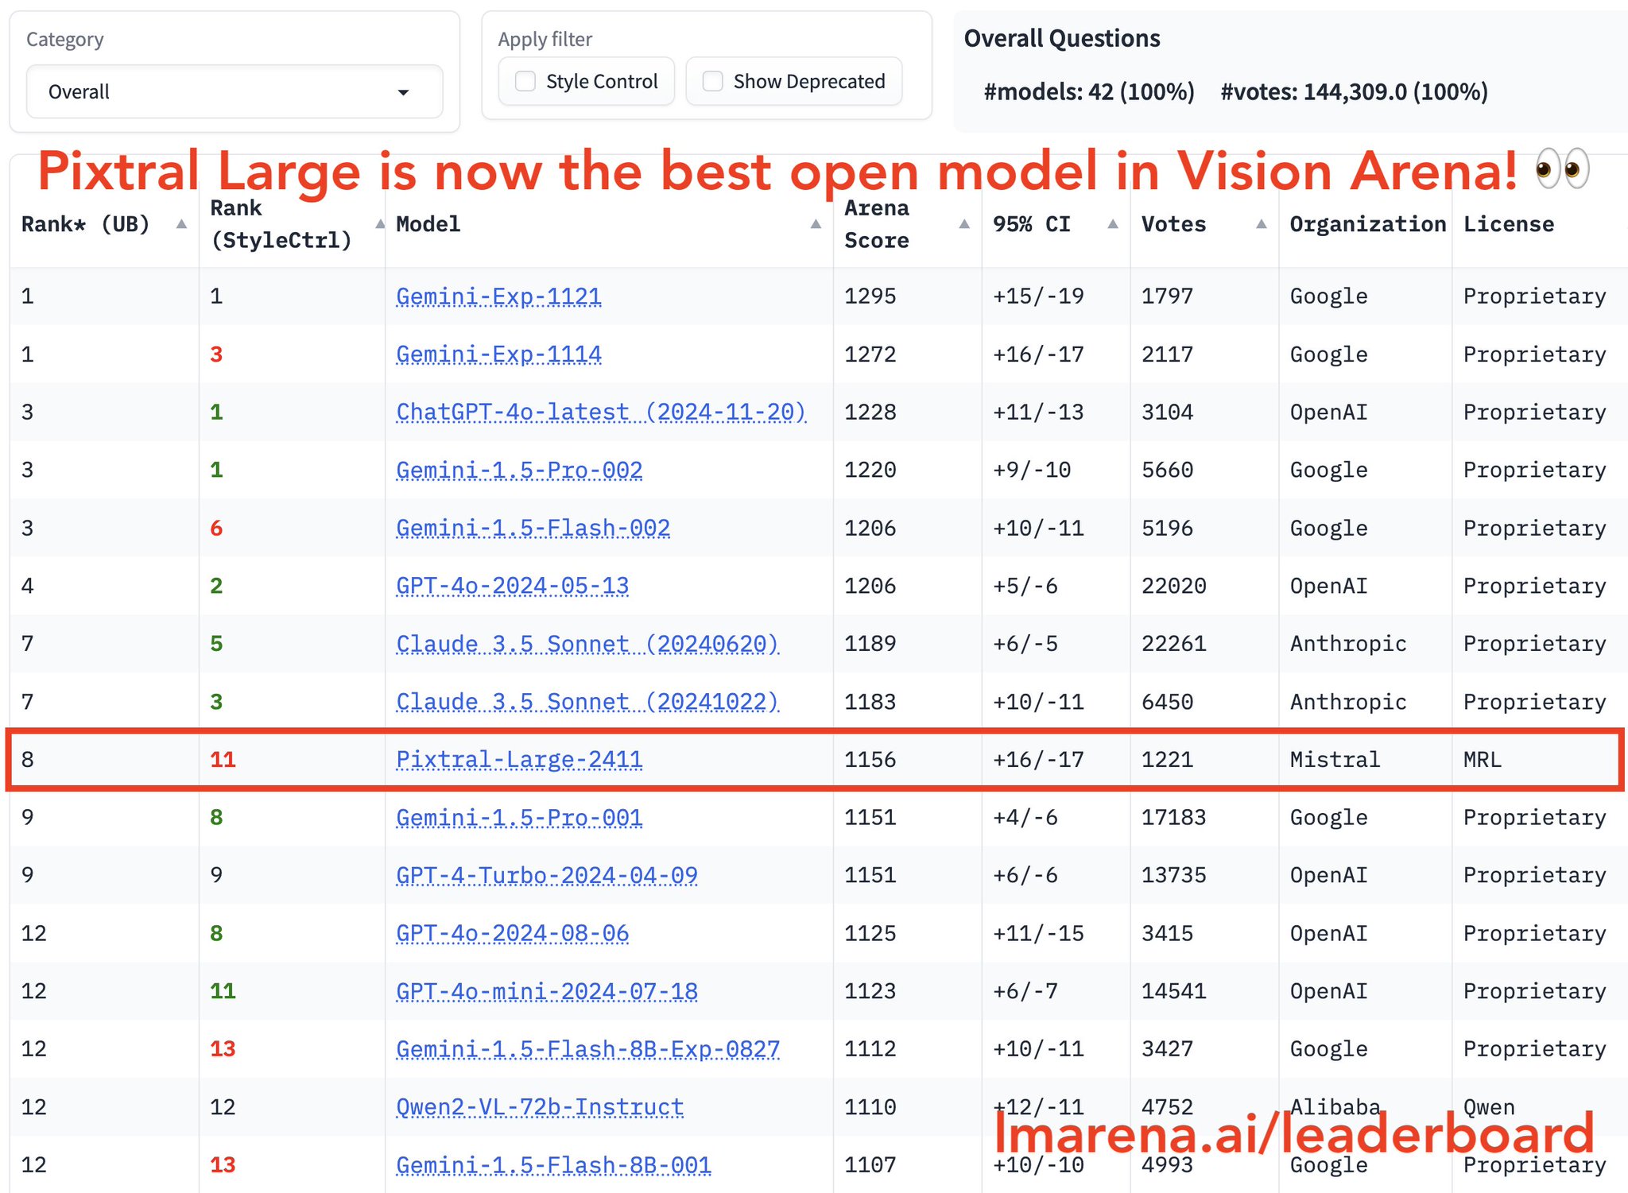Enable the Show Deprecated checkbox
Image resolution: width=1628 pixels, height=1193 pixels.
[713, 81]
